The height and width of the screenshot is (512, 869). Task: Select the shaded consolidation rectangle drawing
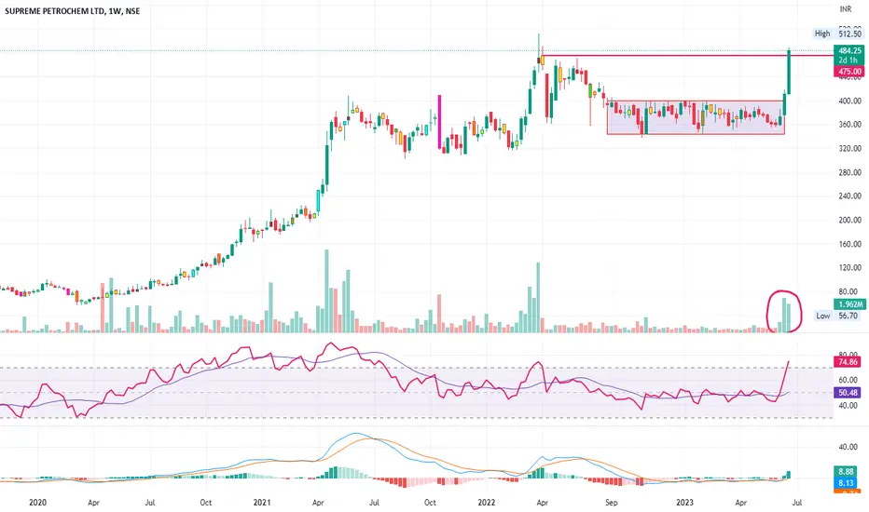[697, 117]
